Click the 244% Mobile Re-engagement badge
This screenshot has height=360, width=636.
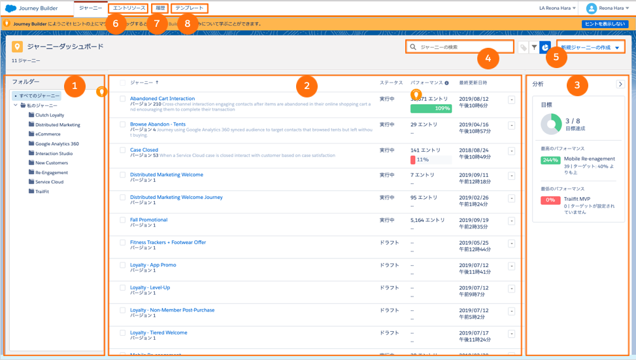(550, 160)
